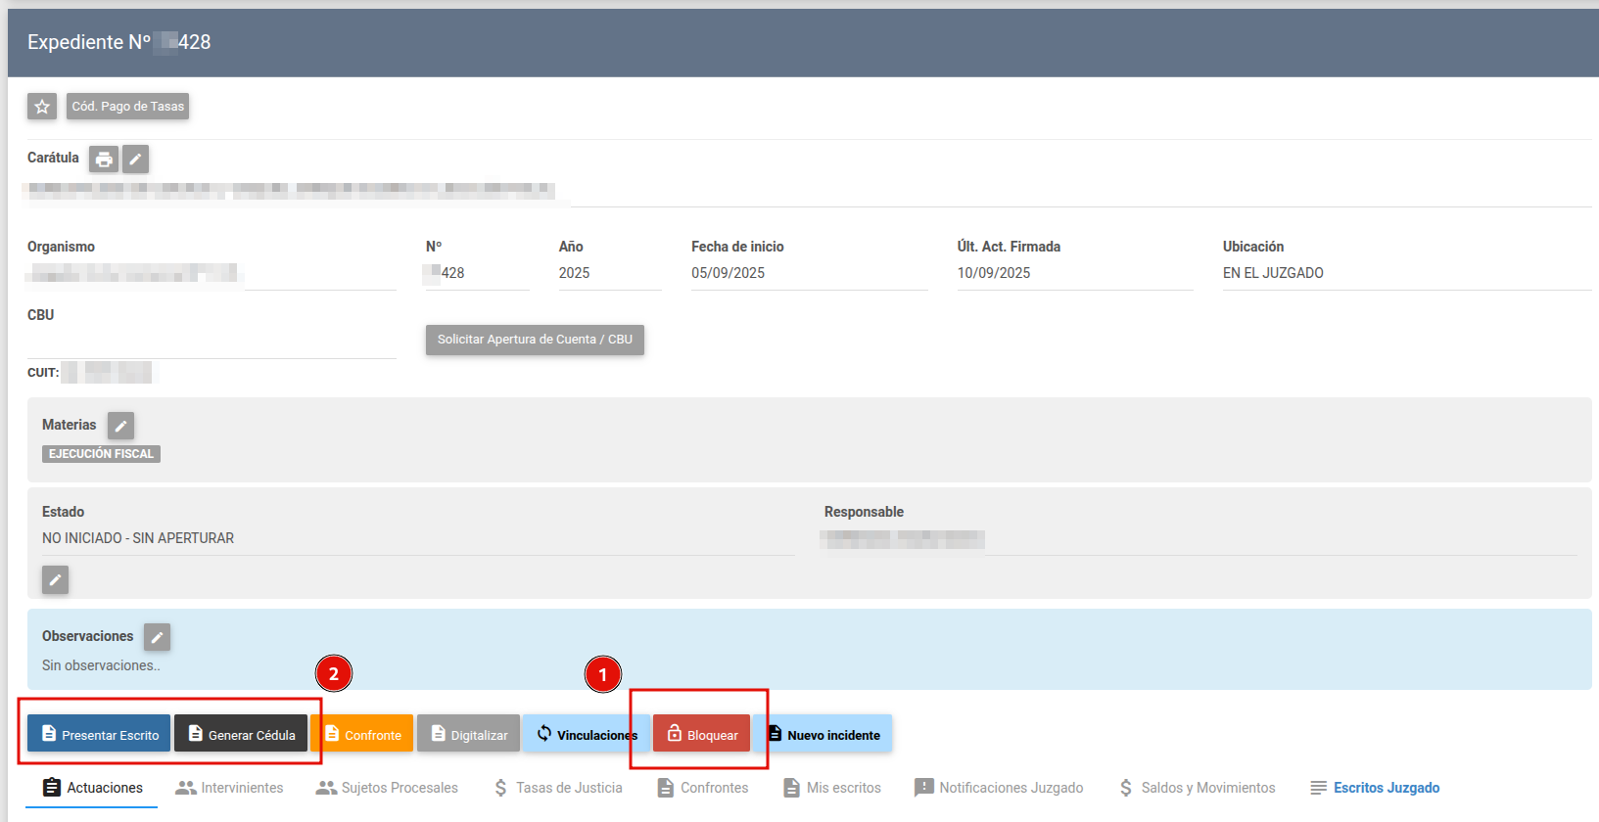
Task: Click Cód. Pago de Tasas button
Action: tap(128, 107)
